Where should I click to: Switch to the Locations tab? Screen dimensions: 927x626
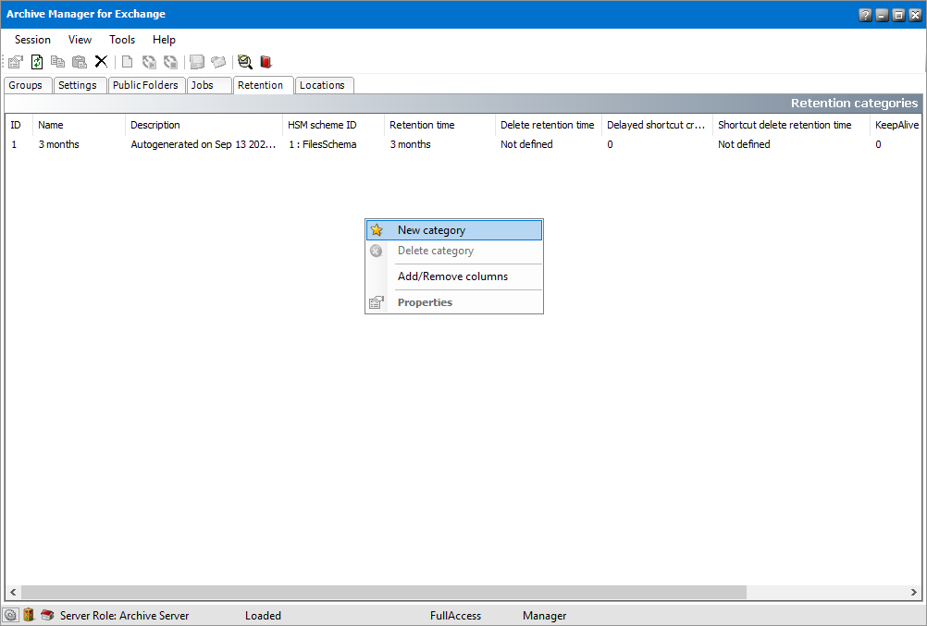(325, 85)
